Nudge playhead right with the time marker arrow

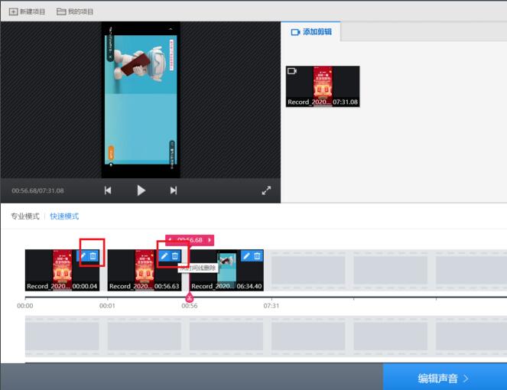coord(210,240)
